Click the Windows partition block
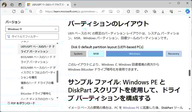192x112 pixels. coord(135,54)
